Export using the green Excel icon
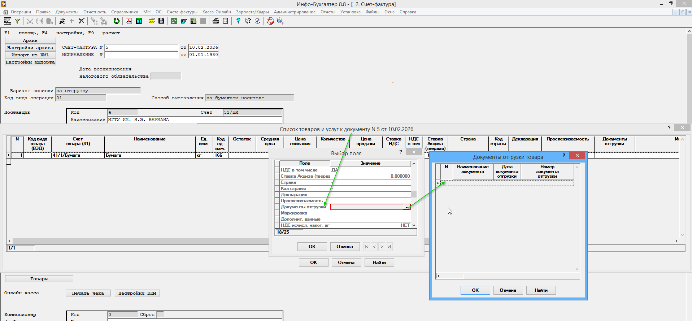The image size is (692, 321). pyautogui.click(x=174, y=21)
